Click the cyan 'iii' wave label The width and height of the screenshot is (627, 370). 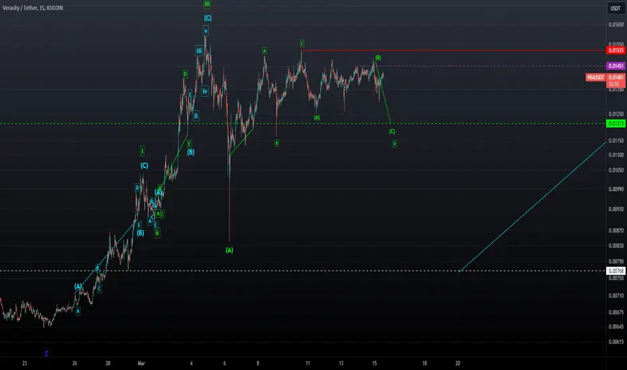tap(198, 51)
